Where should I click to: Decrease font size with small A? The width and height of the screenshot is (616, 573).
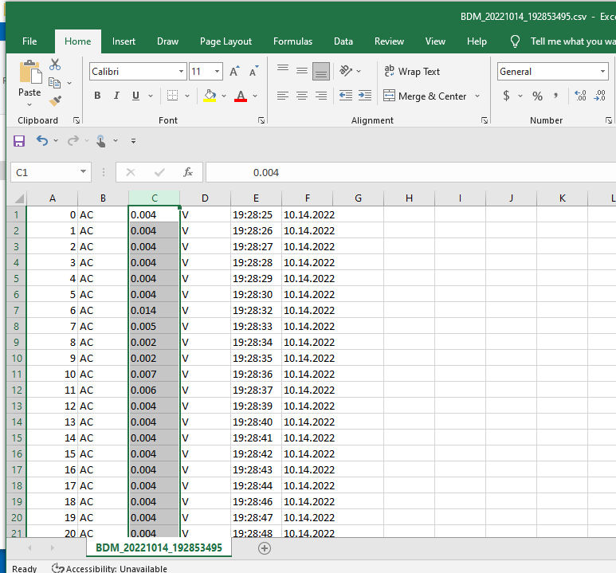tap(253, 72)
